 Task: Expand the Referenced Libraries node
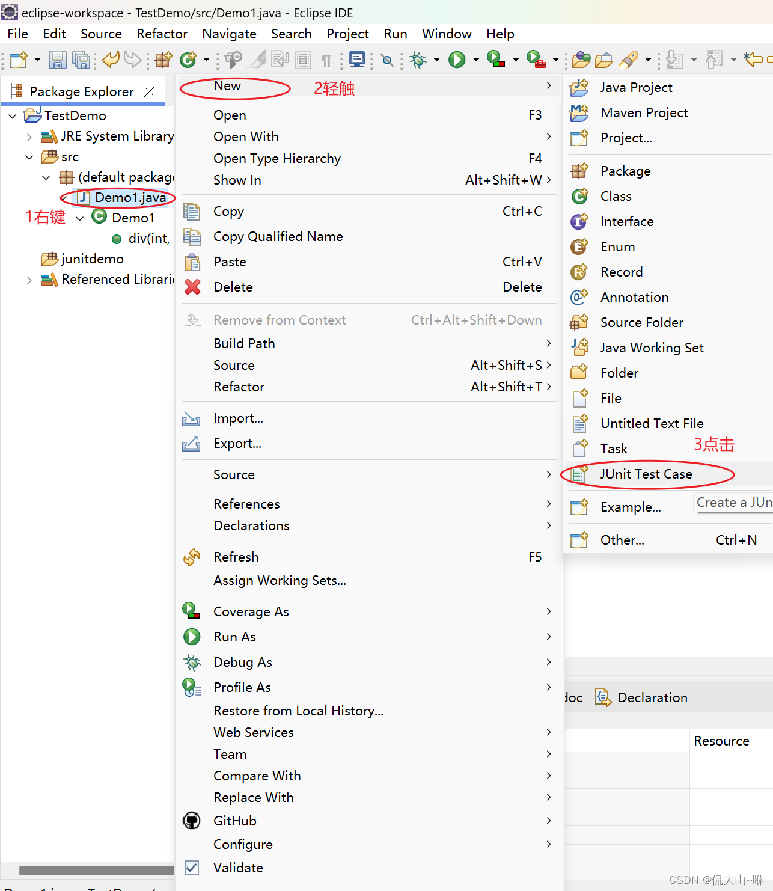coord(29,280)
